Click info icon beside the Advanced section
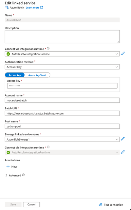 pyautogui.click(x=23, y=175)
